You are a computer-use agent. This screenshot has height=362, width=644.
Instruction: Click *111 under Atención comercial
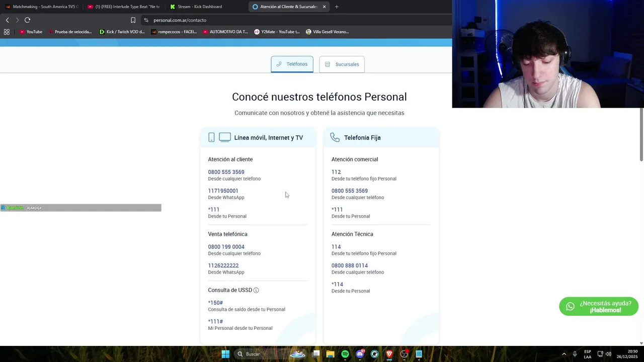pyautogui.click(x=337, y=210)
